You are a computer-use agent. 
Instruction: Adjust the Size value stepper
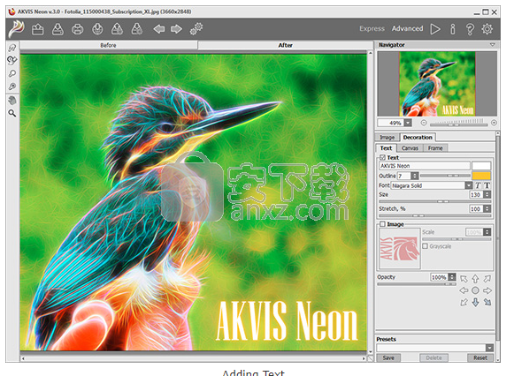(x=487, y=195)
